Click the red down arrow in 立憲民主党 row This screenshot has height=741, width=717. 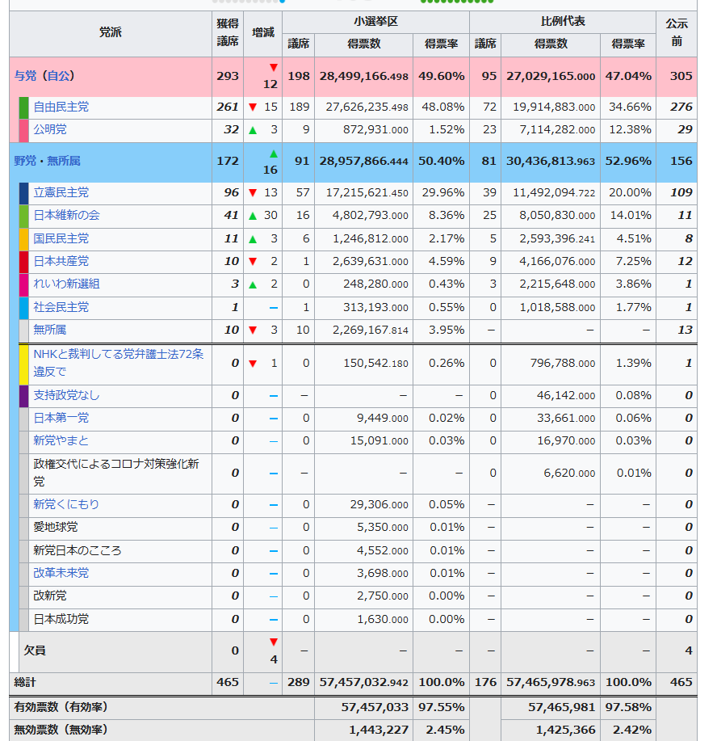(253, 193)
